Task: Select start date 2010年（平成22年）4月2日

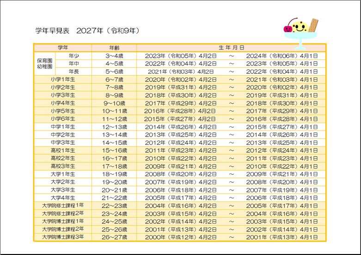Action: (181, 158)
